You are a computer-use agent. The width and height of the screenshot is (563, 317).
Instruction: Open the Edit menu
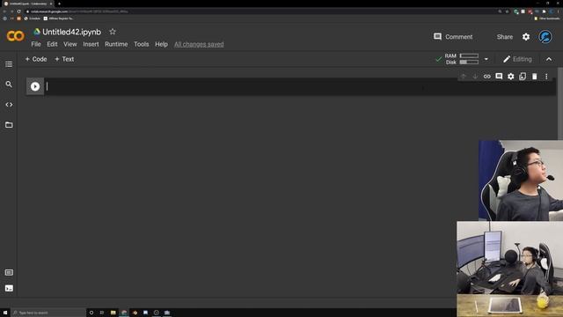point(52,44)
